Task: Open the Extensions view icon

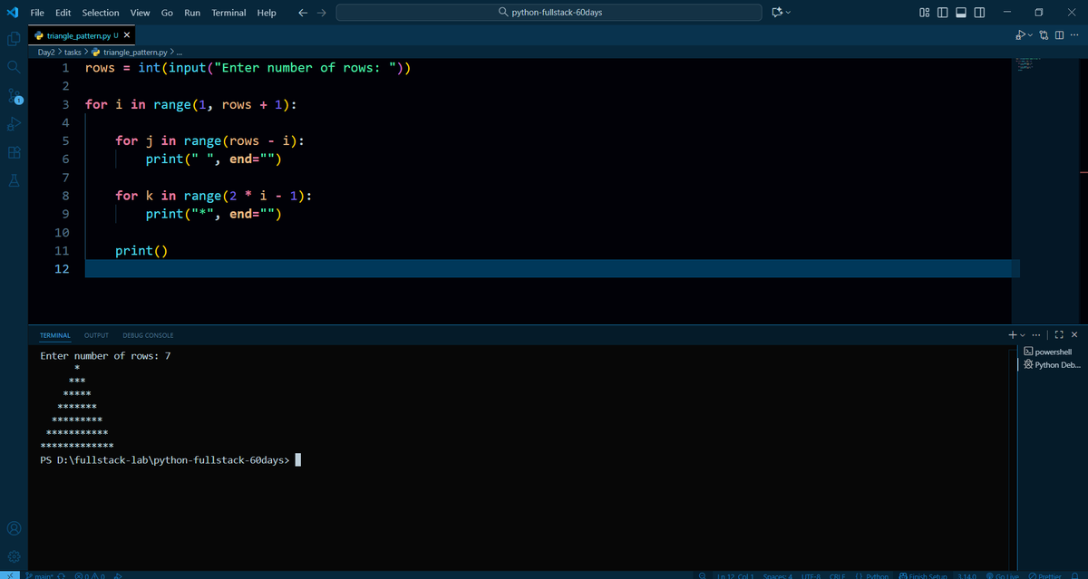Action: (13, 152)
